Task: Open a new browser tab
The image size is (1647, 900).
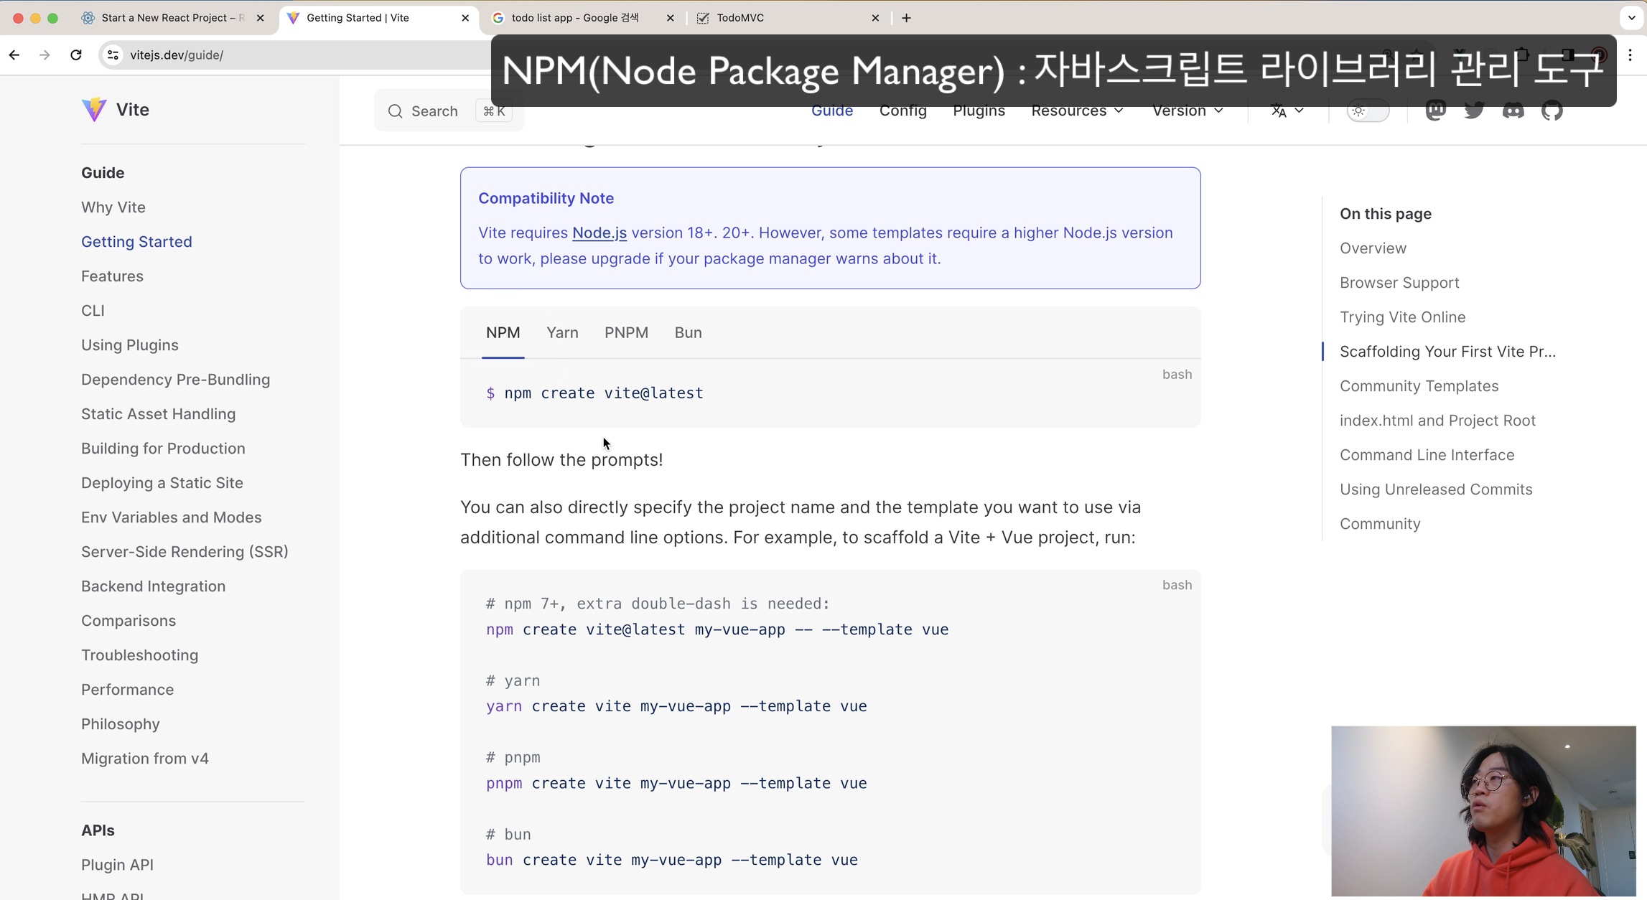Action: [x=906, y=18]
